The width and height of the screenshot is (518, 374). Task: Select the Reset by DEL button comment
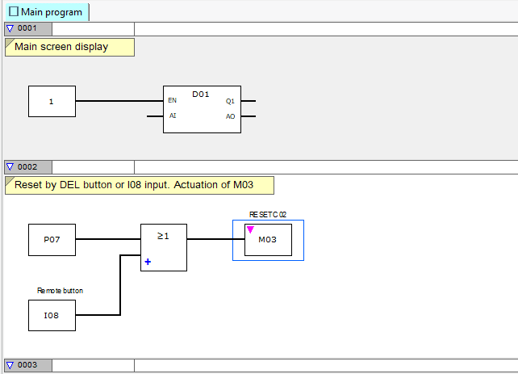140,185
